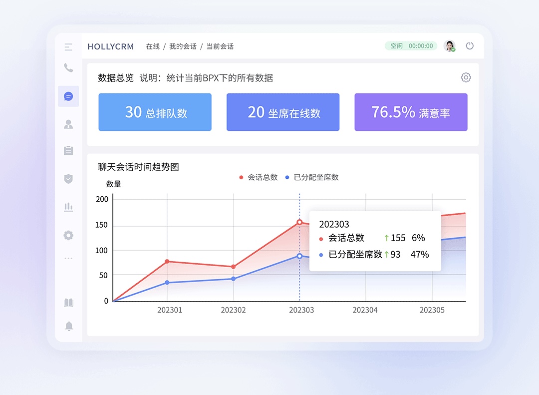539x395 pixels.
Task: Go to 在线 breadcrumb
Action: [153, 46]
